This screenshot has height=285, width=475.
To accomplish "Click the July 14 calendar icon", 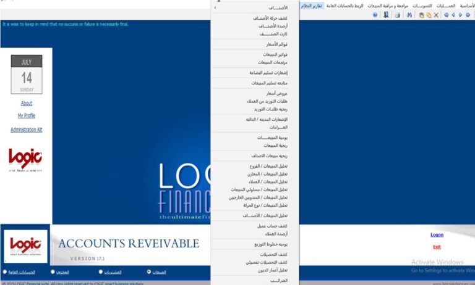I will tap(27, 74).
